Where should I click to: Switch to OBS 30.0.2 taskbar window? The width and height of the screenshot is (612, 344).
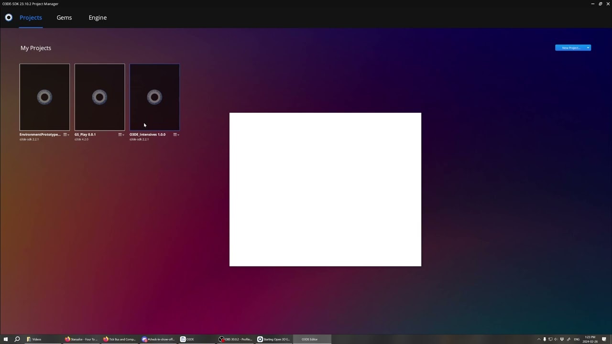235,339
